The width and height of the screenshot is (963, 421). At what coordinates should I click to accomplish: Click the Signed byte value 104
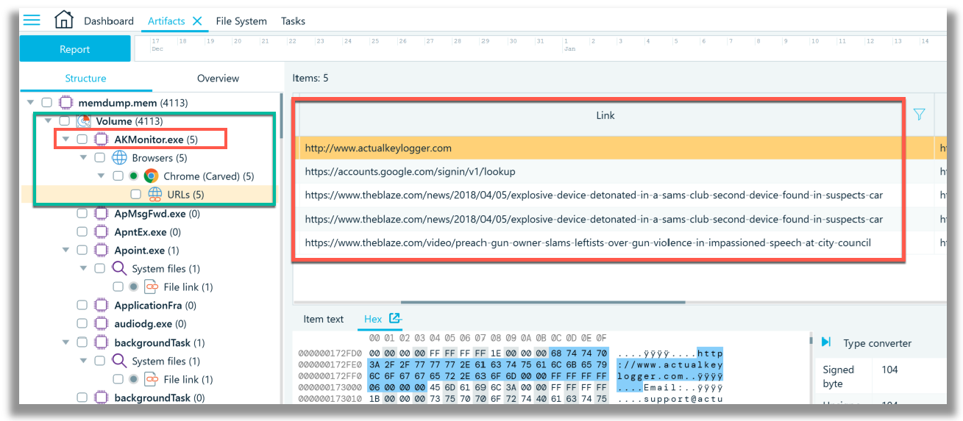tap(889, 370)
